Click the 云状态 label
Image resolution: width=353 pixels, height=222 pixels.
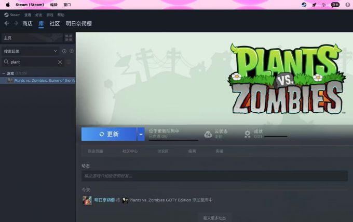click(221, 131)
